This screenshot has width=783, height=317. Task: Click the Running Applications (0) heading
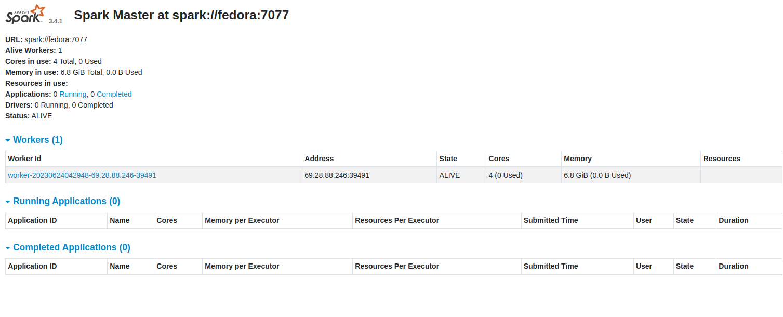click(67, 201)
